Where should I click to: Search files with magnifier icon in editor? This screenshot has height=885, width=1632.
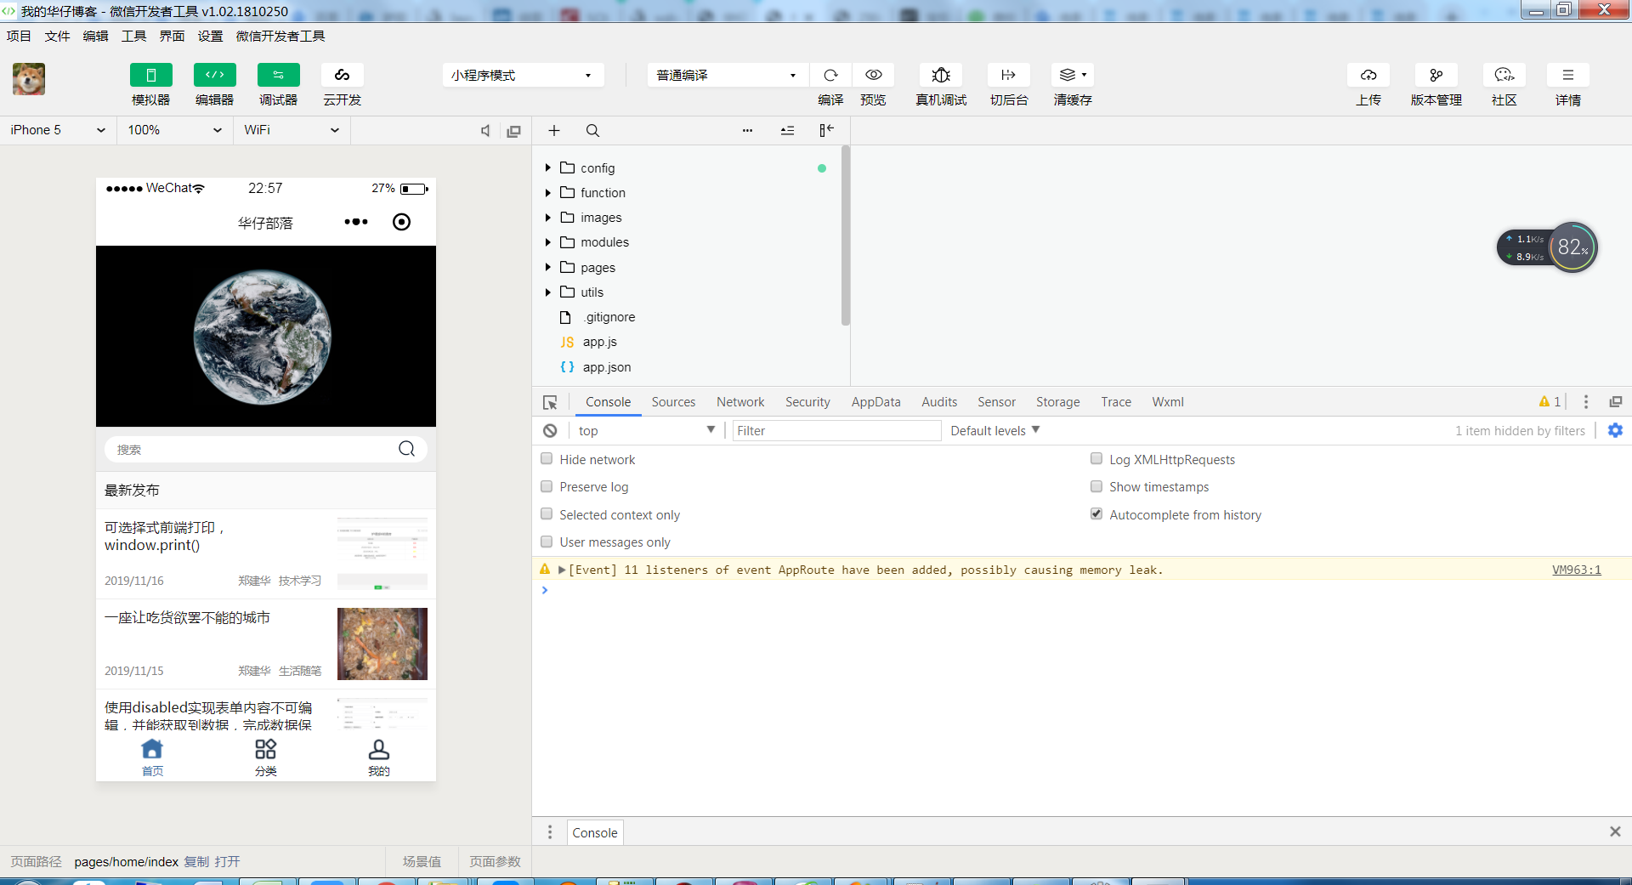click(x=592, y=131)
